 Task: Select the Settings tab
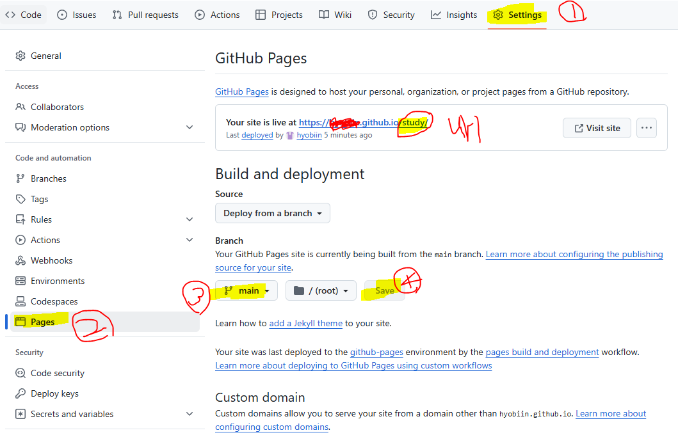517,15
